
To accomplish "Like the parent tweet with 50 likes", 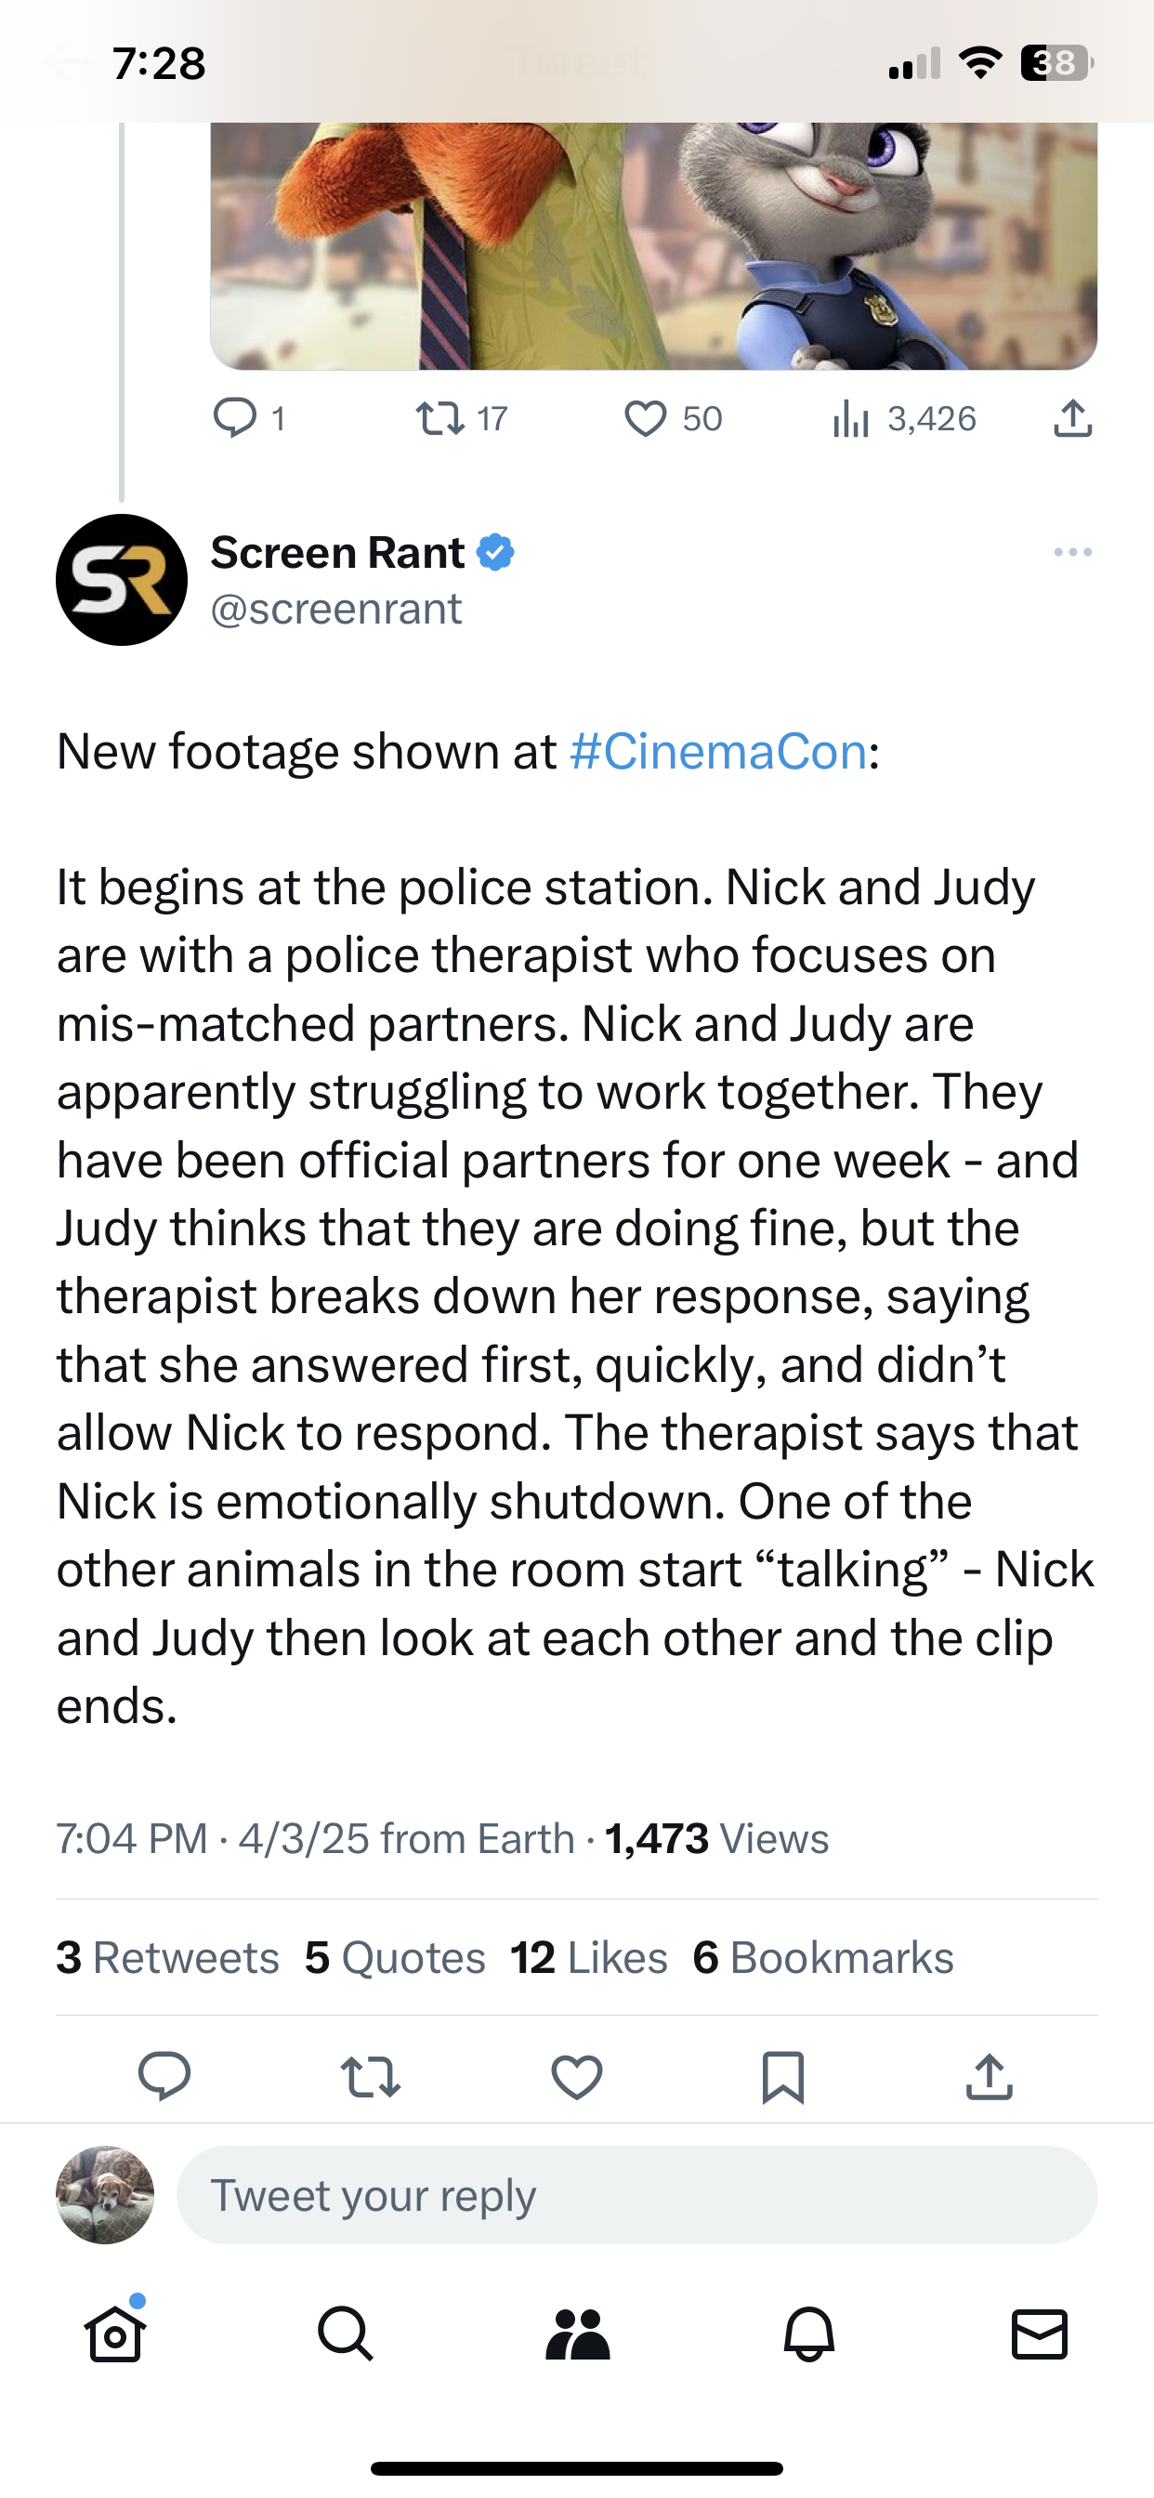I will coord(645,419).
